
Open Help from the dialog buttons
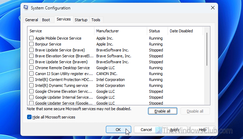[x=202, y=130]
